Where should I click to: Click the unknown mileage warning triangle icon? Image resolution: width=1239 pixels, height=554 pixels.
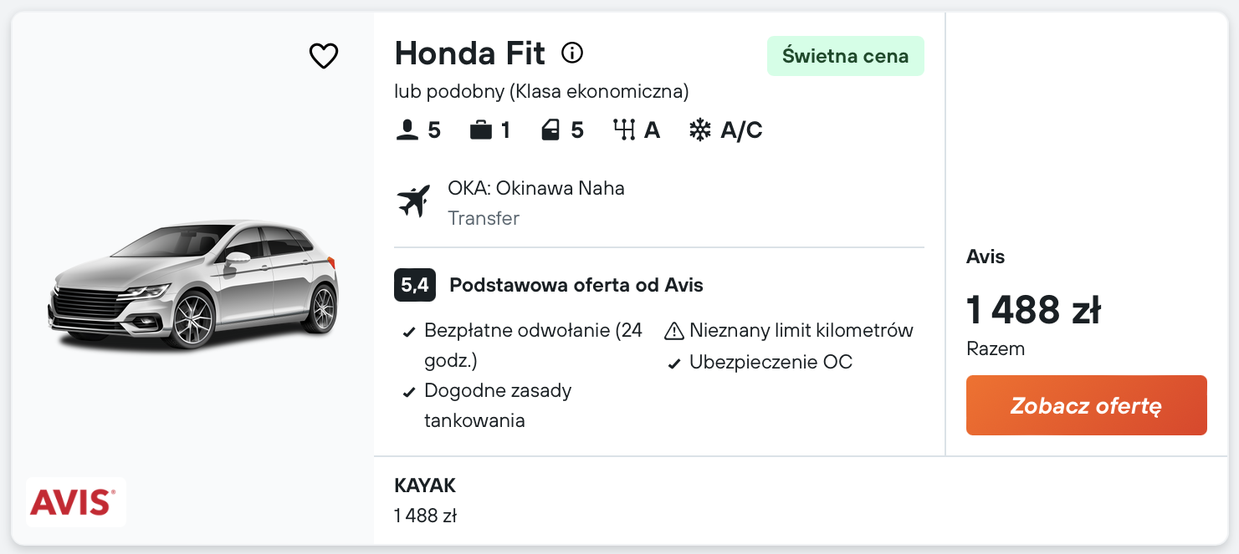[x=674, y=332]
